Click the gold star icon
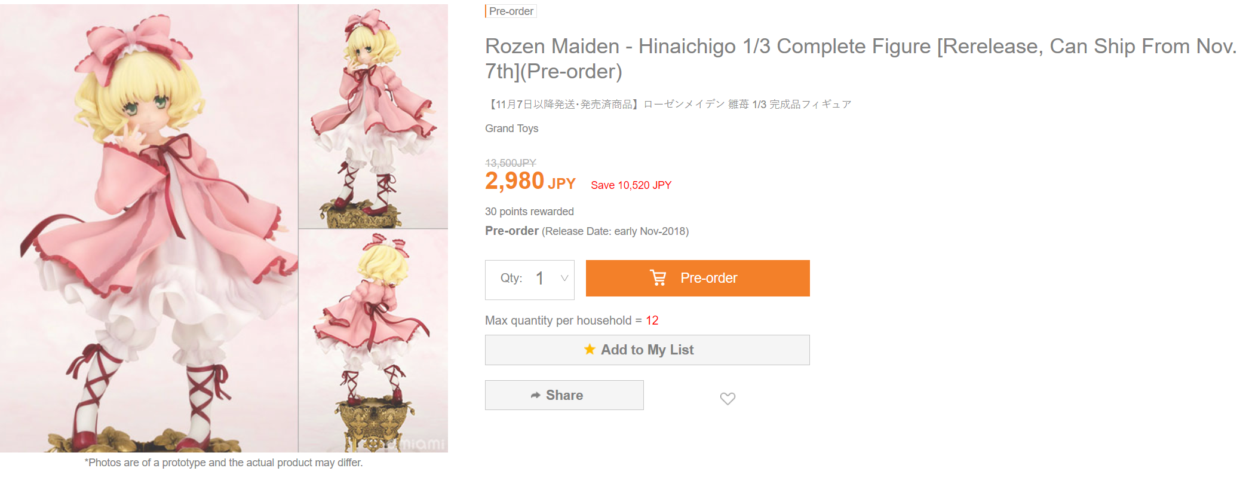 pos(590,349)
